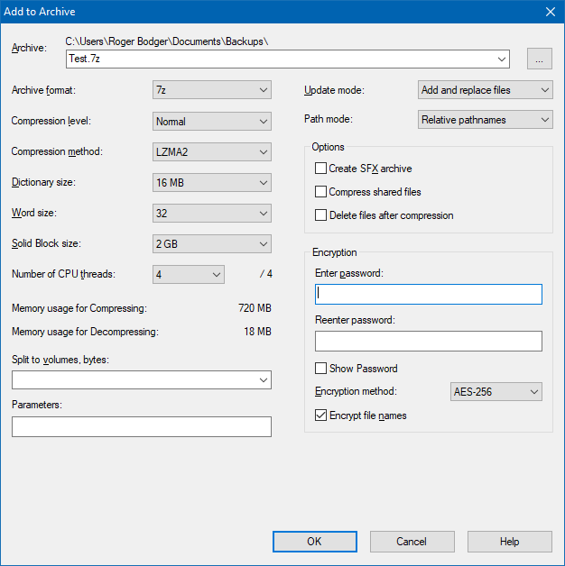Uncheck Encrypt file names
This screenshot has height=566, width=565.
(x=320, y=415)
